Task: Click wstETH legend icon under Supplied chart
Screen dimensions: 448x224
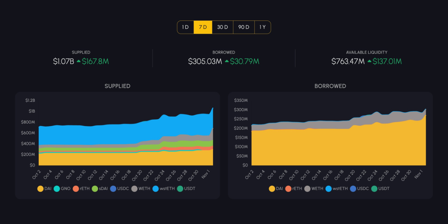Action: click(156, 189)
